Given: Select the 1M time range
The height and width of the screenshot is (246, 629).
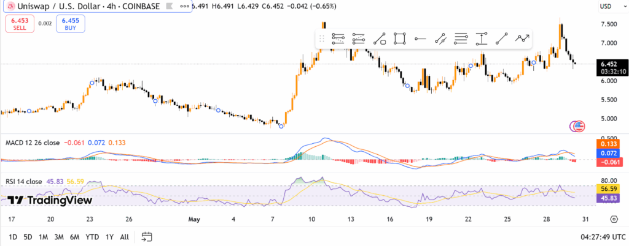Looking at the screenshot, I should point(44,237).
